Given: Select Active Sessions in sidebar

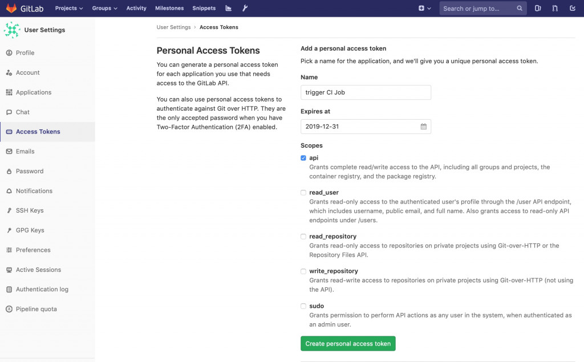Looking at the screenshot, I should (38, 270).
